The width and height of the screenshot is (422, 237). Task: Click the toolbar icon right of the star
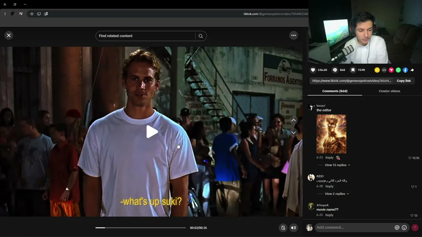(39, 14)
